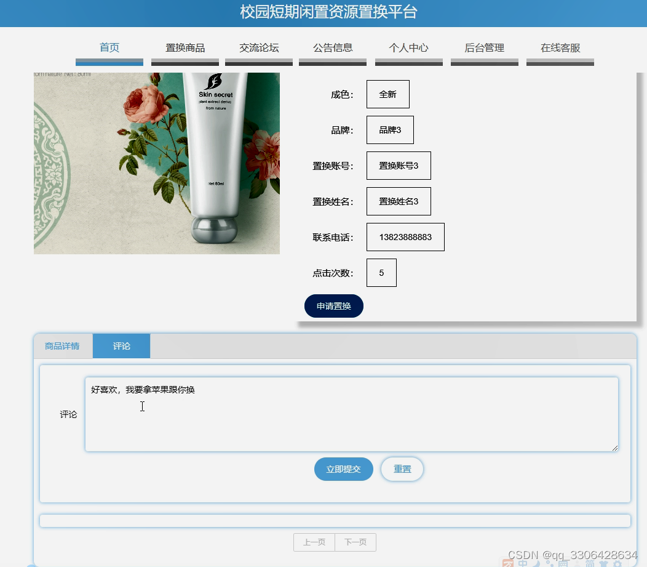
Task: Click the Sogou input method logo icon
Action: coord(507,563)
